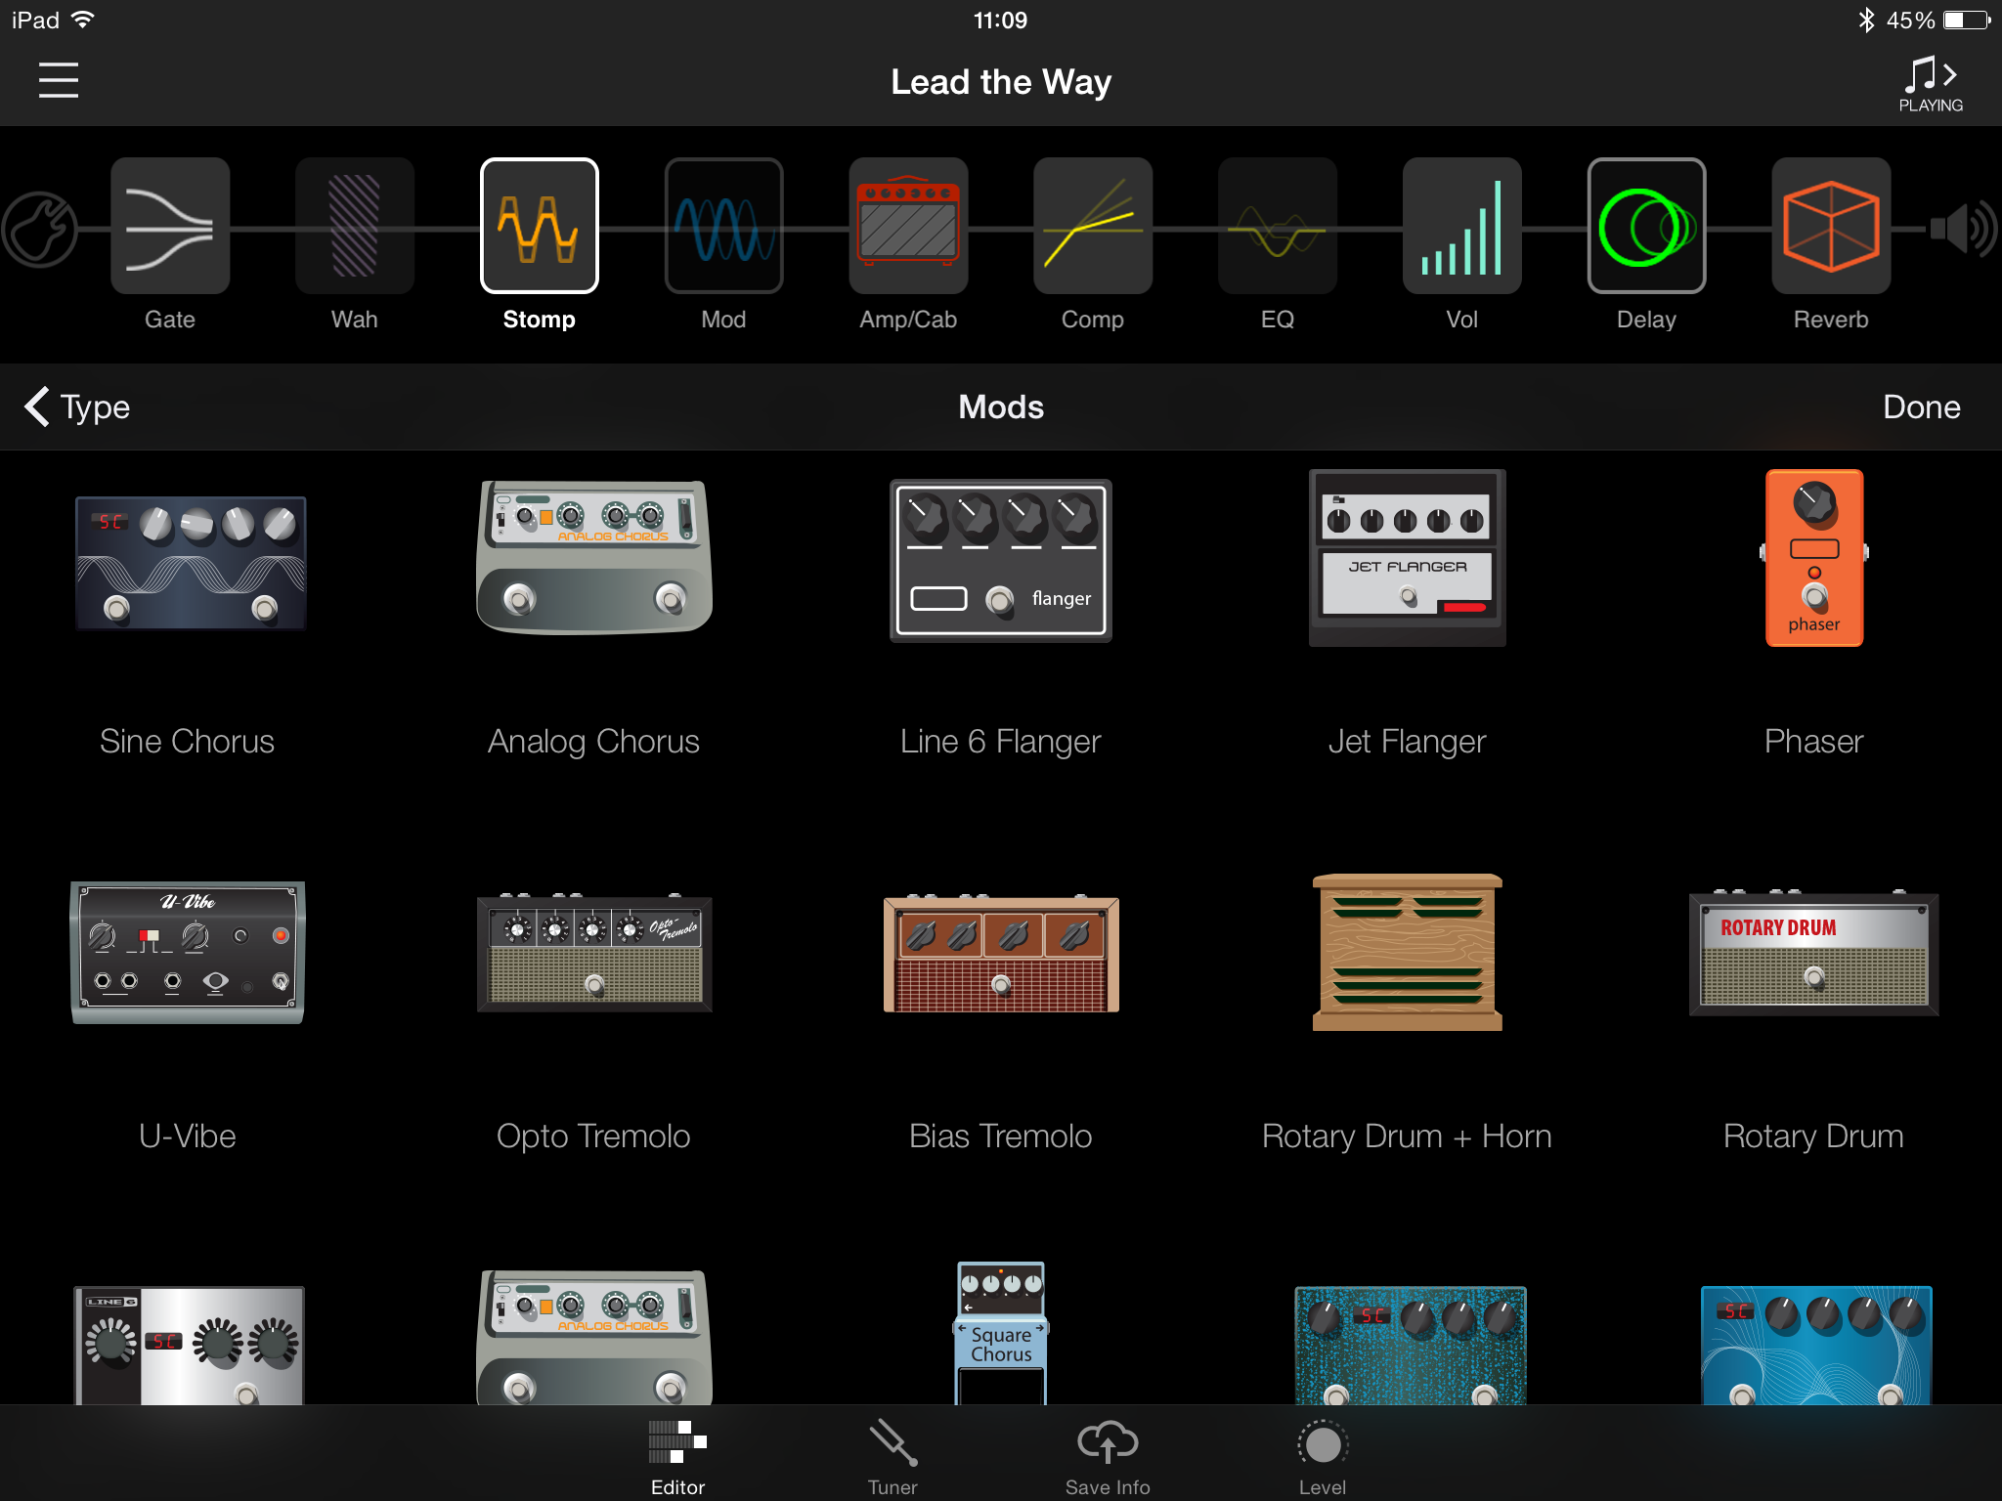Select the Stomp block icon
Image resolution: width=2002 pixels, height=1501 pixels.
tap(539, 226)
